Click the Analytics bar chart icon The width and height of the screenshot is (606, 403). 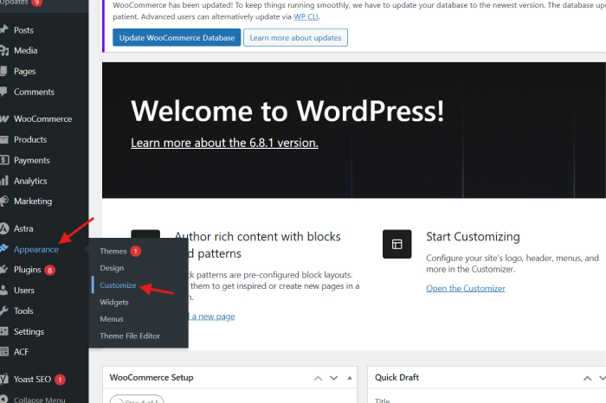click(x=3, y=181)
